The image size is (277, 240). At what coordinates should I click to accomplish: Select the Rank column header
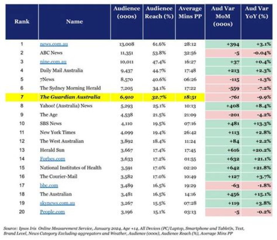pos(22,22)
